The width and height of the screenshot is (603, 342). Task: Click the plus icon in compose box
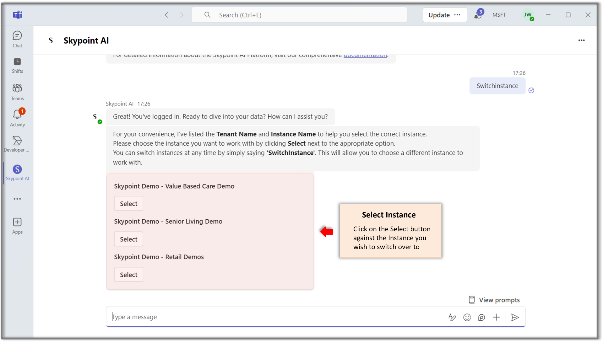coord(496,317)
